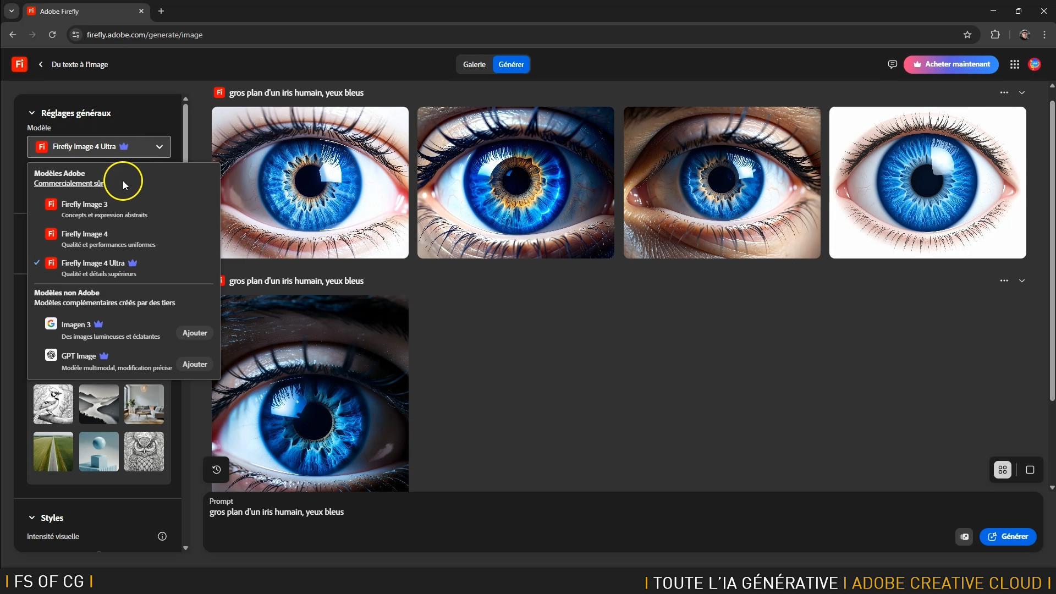1056x594 pixels.
Task: Switch to single image view layout
Action: click(1030, 470)
